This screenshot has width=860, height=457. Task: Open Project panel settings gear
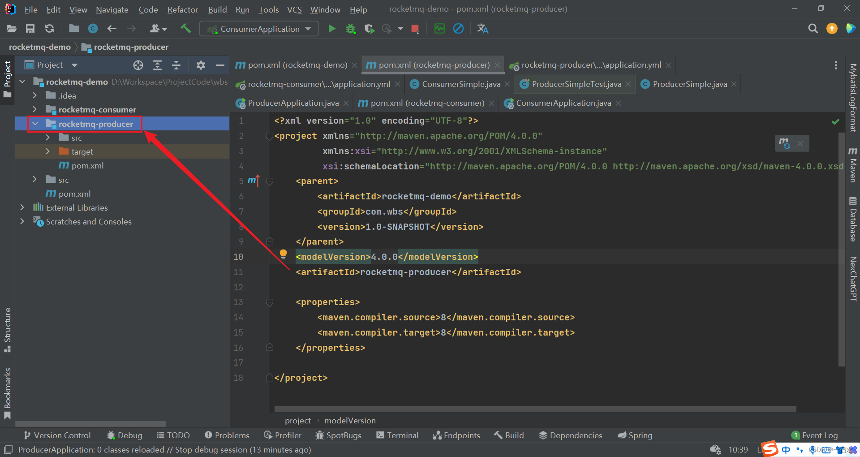[x=201, y=65]
